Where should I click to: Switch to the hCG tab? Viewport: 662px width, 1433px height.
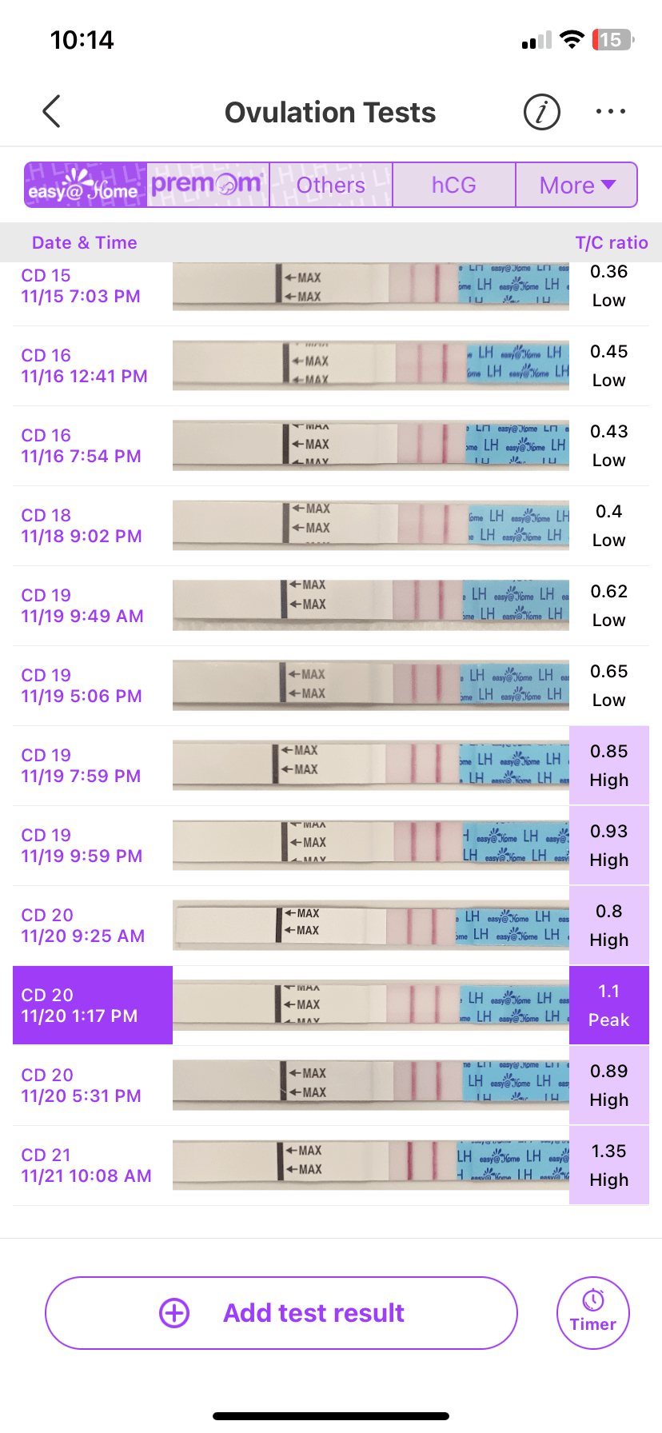coord(453,185)
